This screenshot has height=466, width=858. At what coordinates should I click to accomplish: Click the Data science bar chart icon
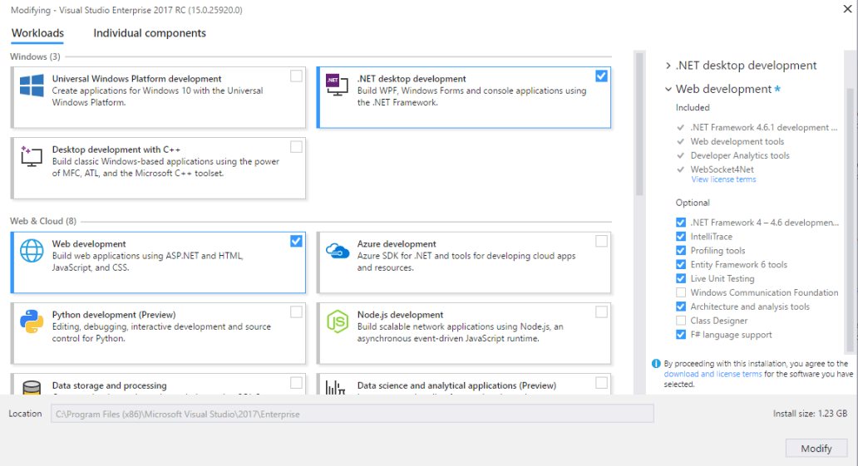coord(337,388)
